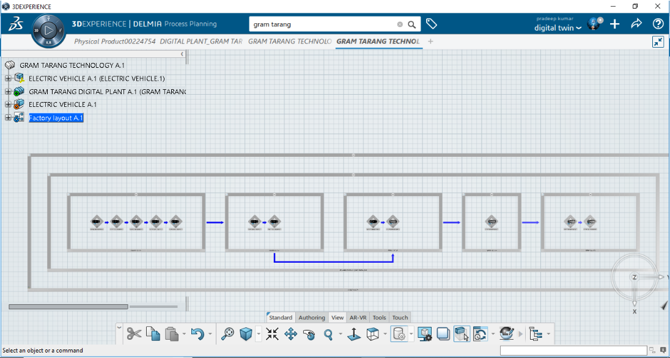Open the cube view dropdown arrow
The image size is (670, 358).
tap(259, 334)
